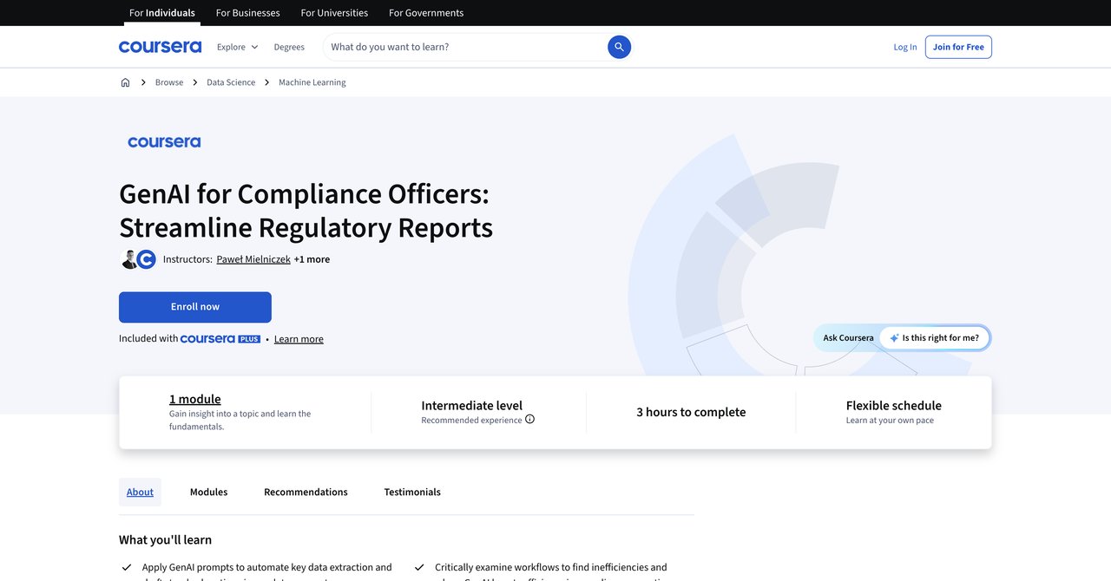Image resolution: width=1111 pixels, height=581 pixels.
Task: Click the Enroll now button
Action: tap(195, 307)
